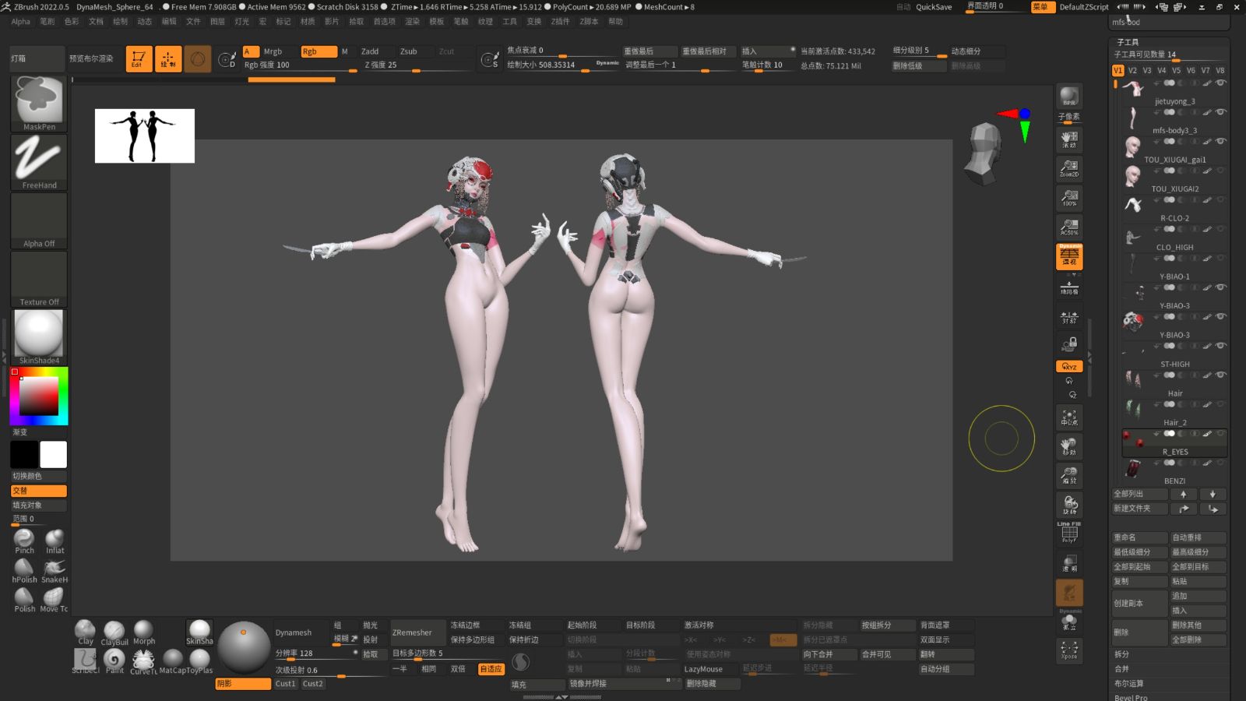Activate Draw mode button next to Edit
The image size is (1246, 701).
[x=168, y=59]
